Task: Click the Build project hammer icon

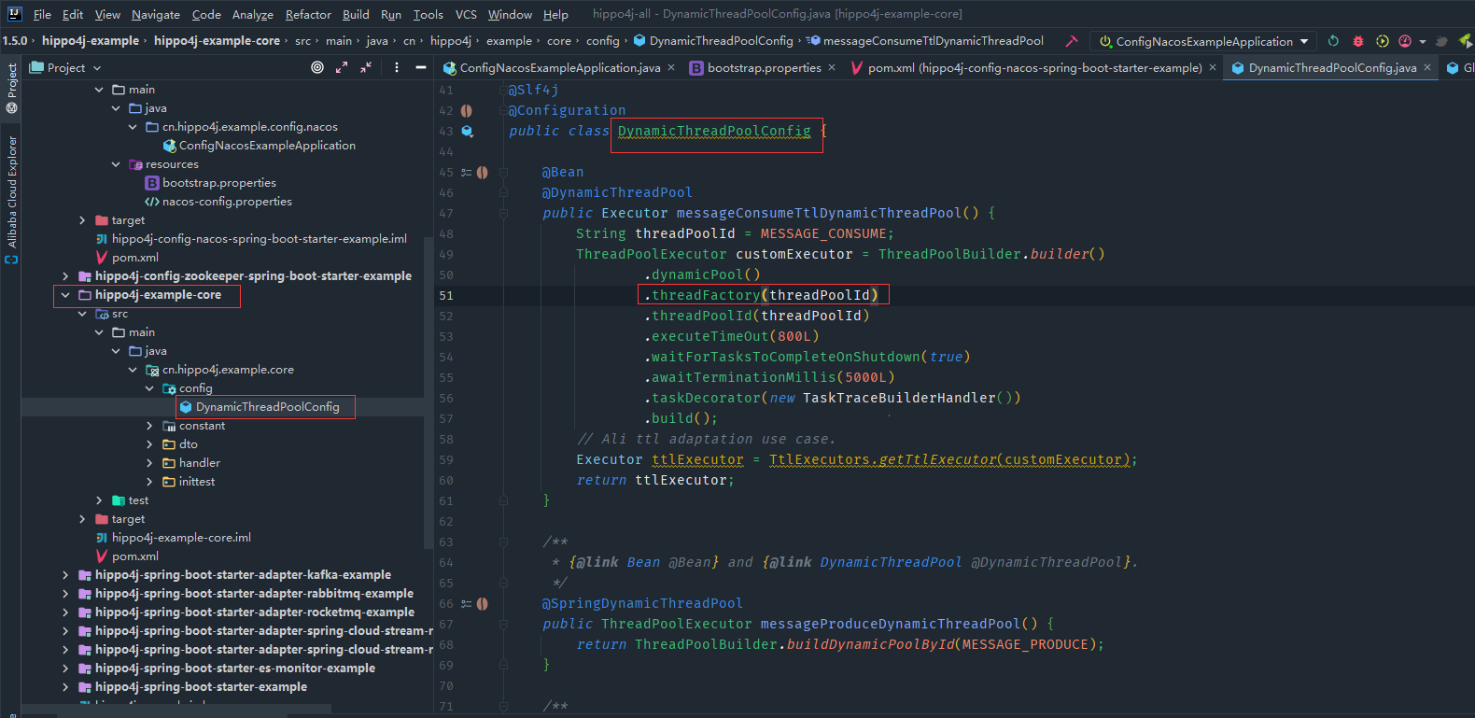Action: 1071,41
